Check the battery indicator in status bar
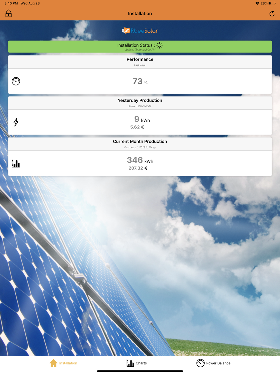 (272, 3)
